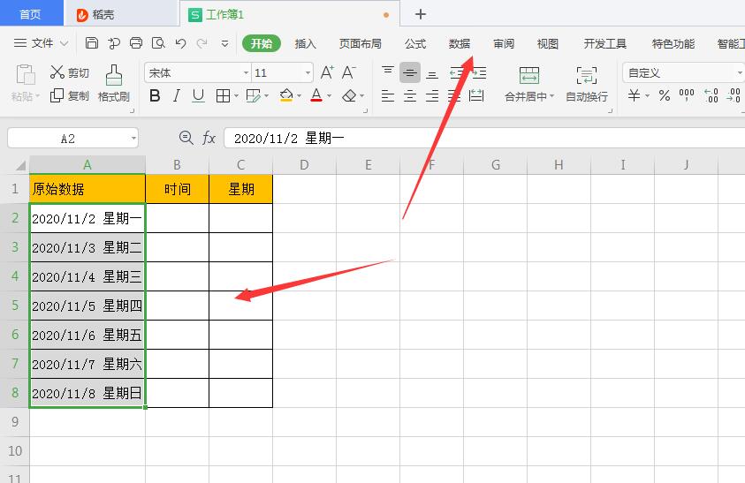Click the 星期 header cell

tap(241, 189)
